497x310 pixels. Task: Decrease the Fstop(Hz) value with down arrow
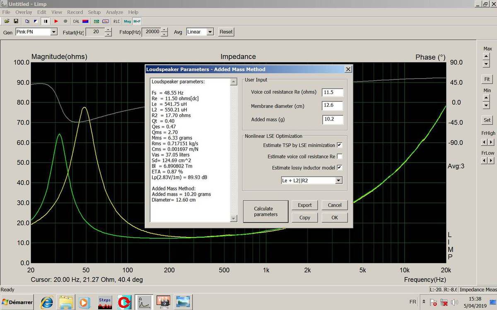(x=164, y=34)
